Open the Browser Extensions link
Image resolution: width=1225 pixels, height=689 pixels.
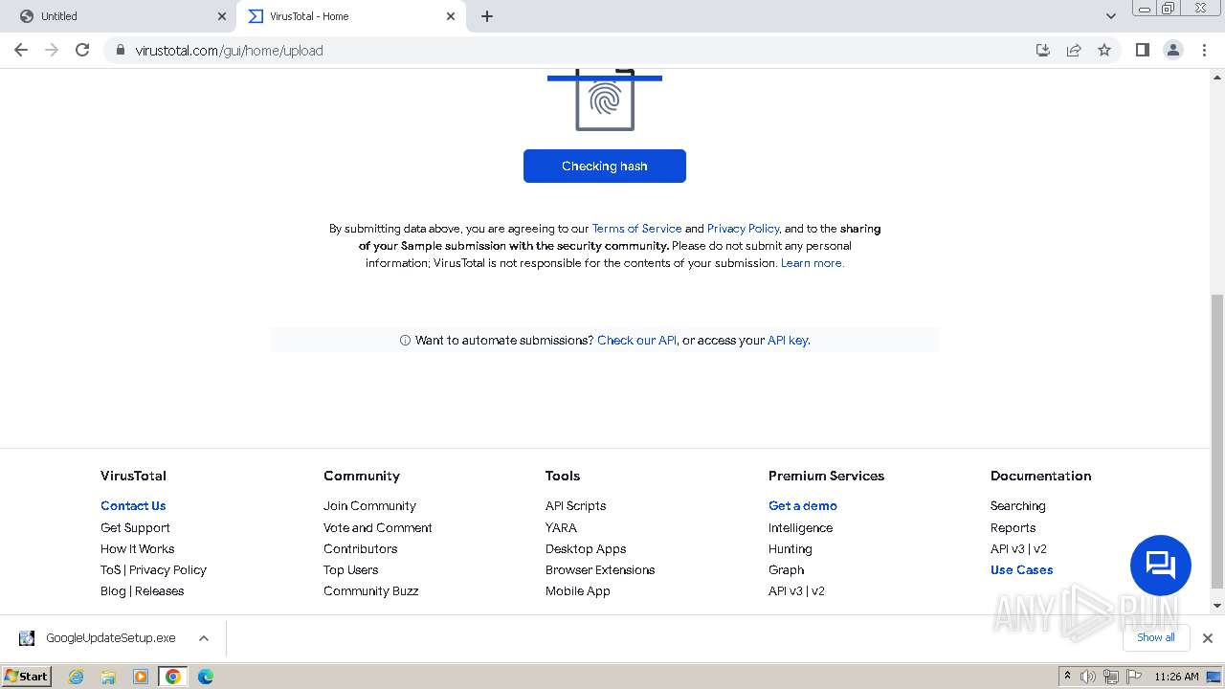point(600,569)
